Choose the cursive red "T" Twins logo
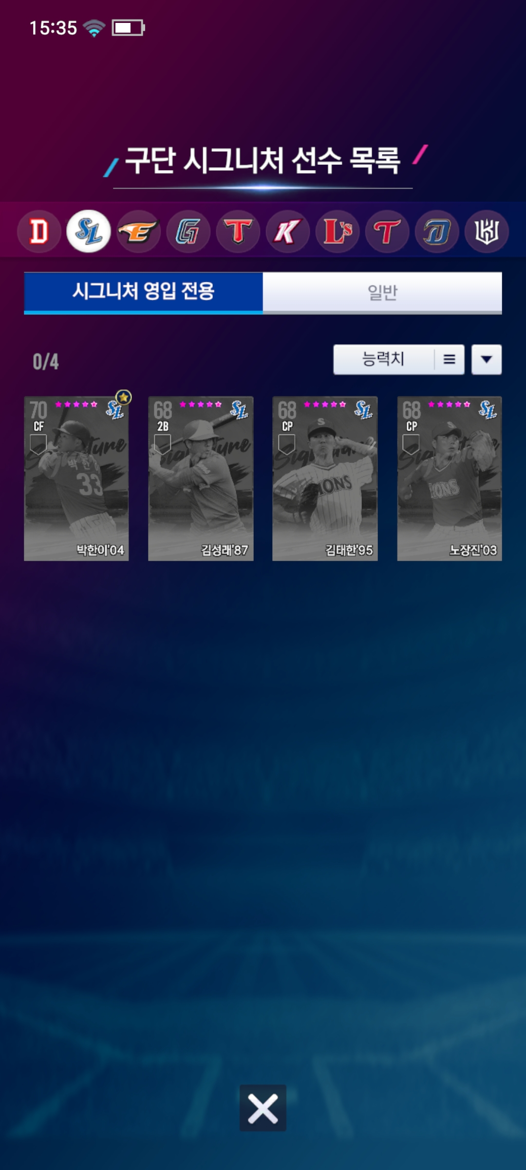Image resolution: width=526 pixels, height=1170 pixels. 387,231
